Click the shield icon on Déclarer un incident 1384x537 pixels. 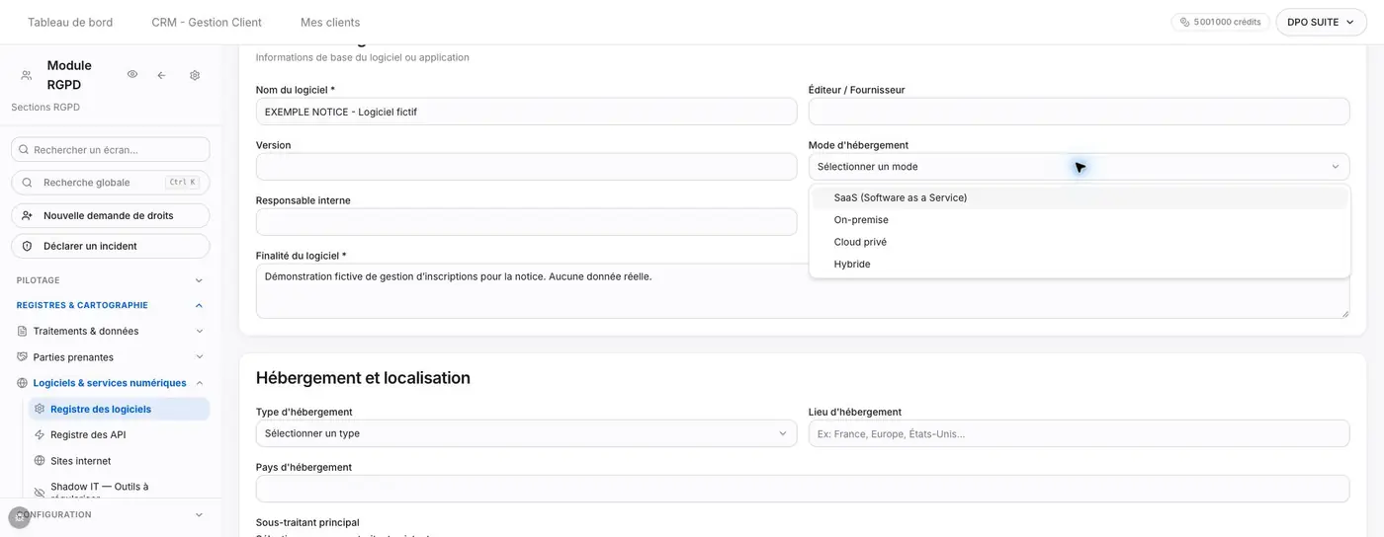27,246
